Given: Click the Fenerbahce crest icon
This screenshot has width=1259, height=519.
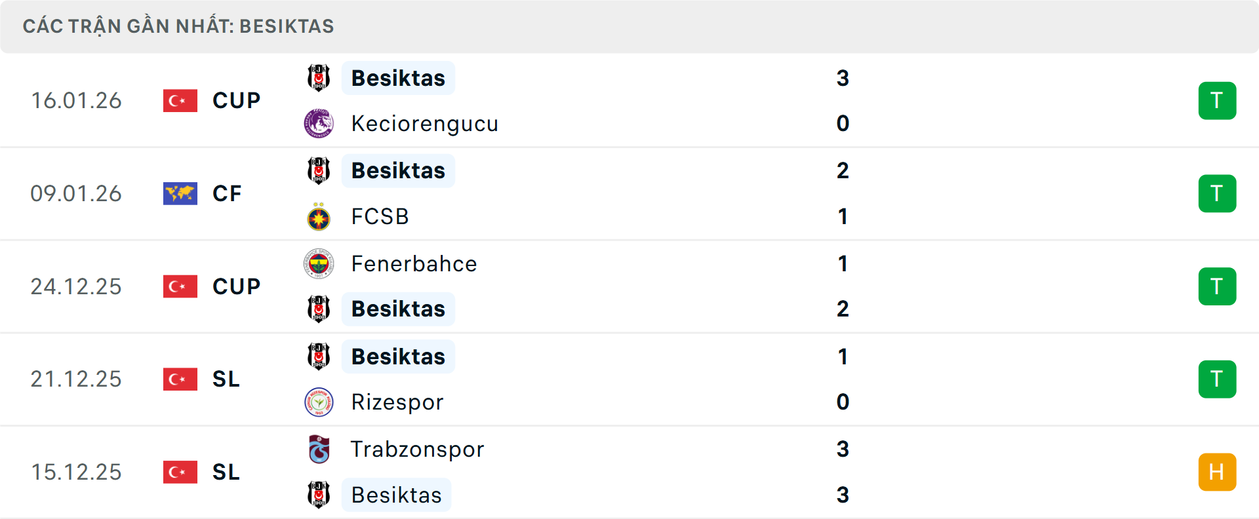Looking at the screenshot, I should pos(318,263).
